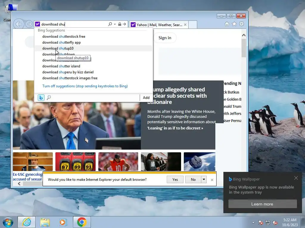Click the Add search provider button
This screenshot has height=228, width=305.
tap(146, 97)
